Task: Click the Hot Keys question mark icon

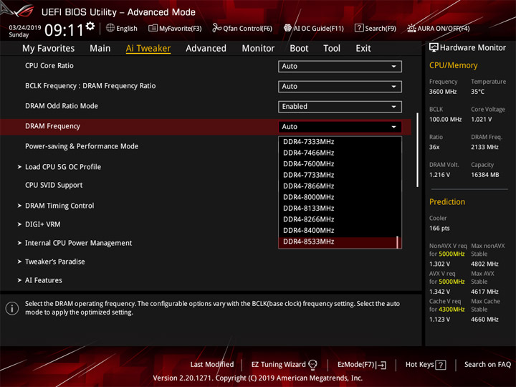Action: pos(440,365)
